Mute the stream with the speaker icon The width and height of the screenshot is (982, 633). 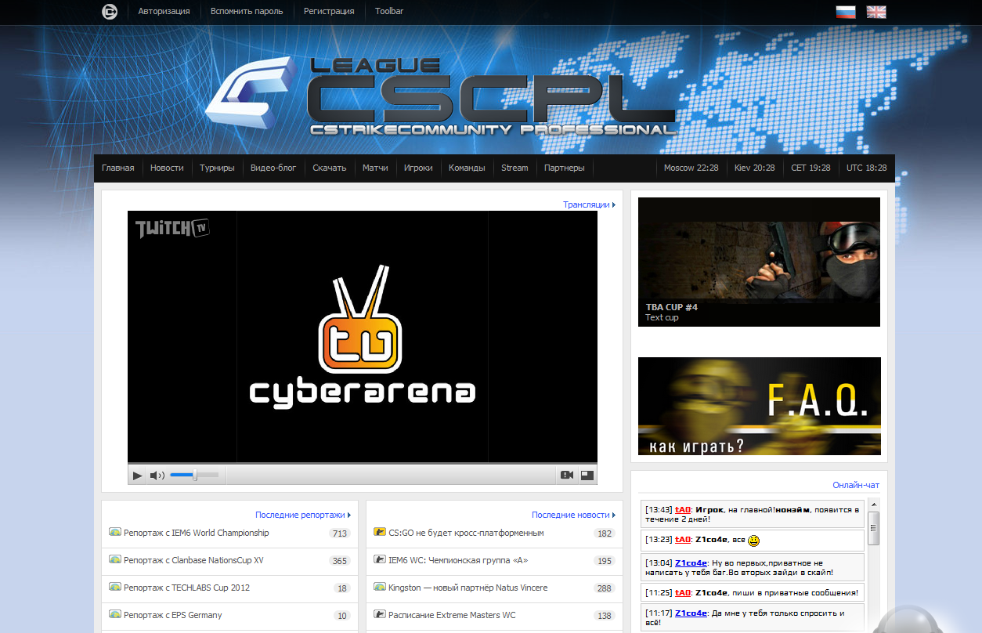click(157, 475)
